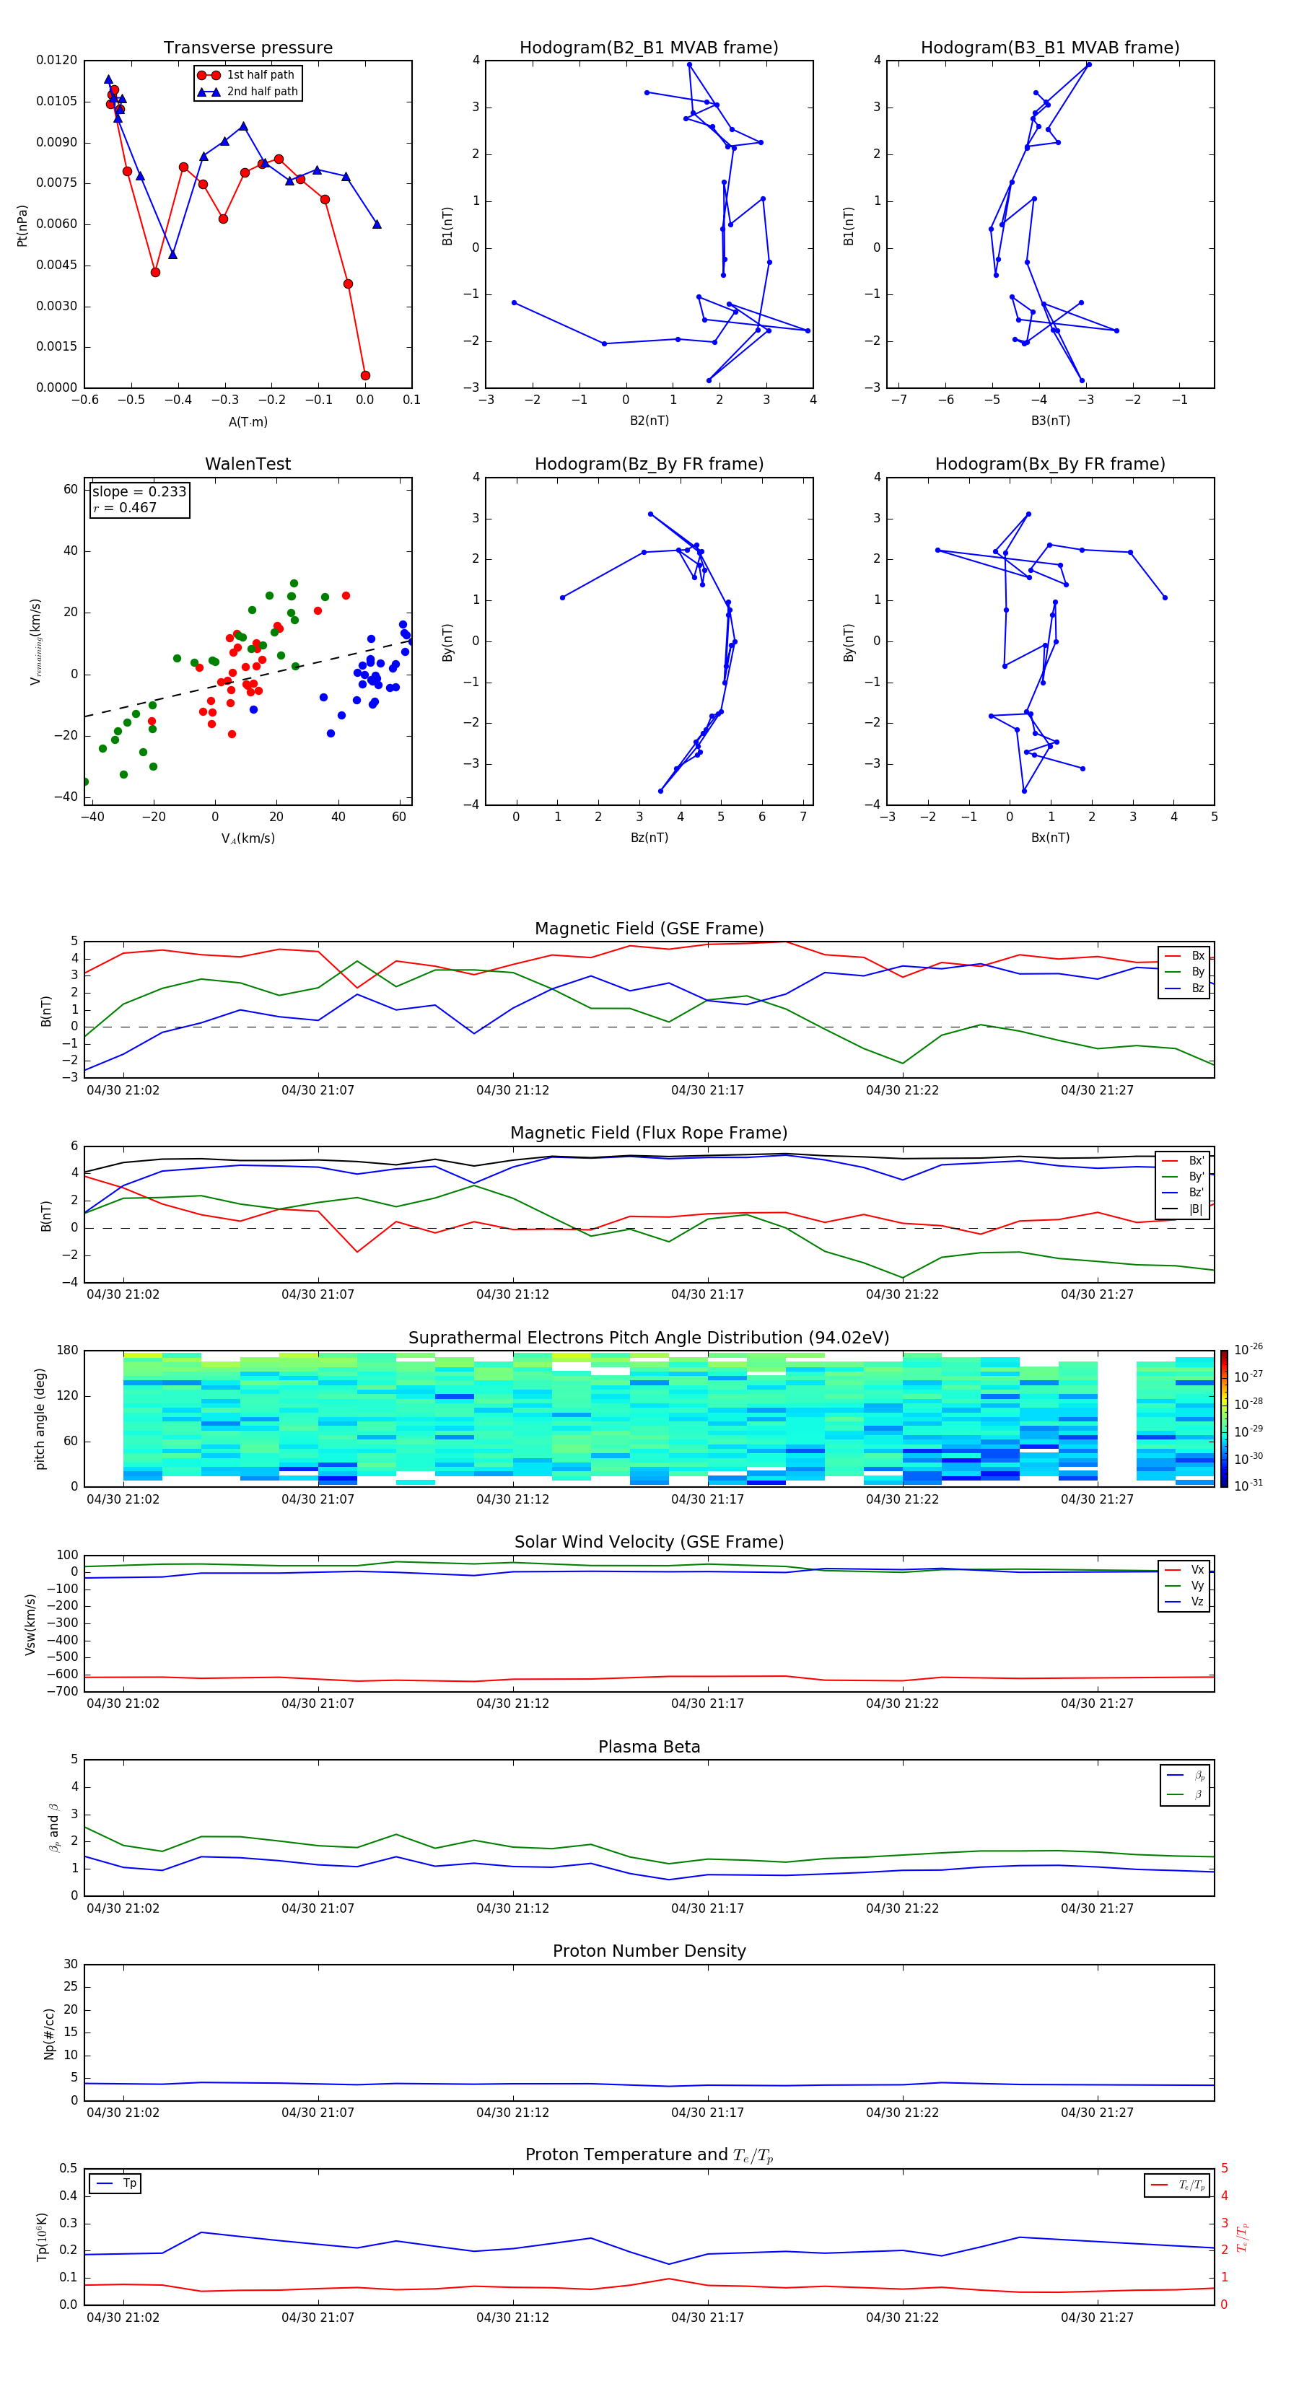Click the 'V_A(km/s)' axis label
This screenshot has height=2381, width=1299.
pos(248,839)
